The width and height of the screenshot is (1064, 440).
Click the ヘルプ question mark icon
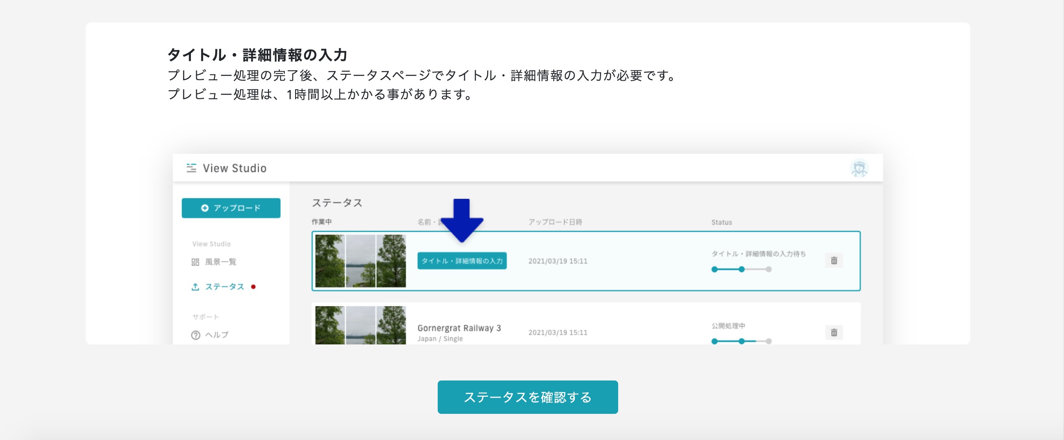(195, 335)
